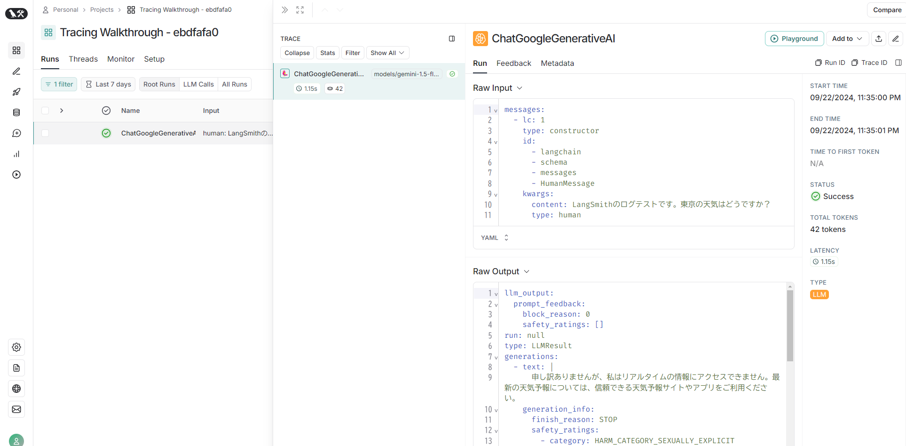
Task: Go to previous run with up arrow
Action: click(325, 10)
